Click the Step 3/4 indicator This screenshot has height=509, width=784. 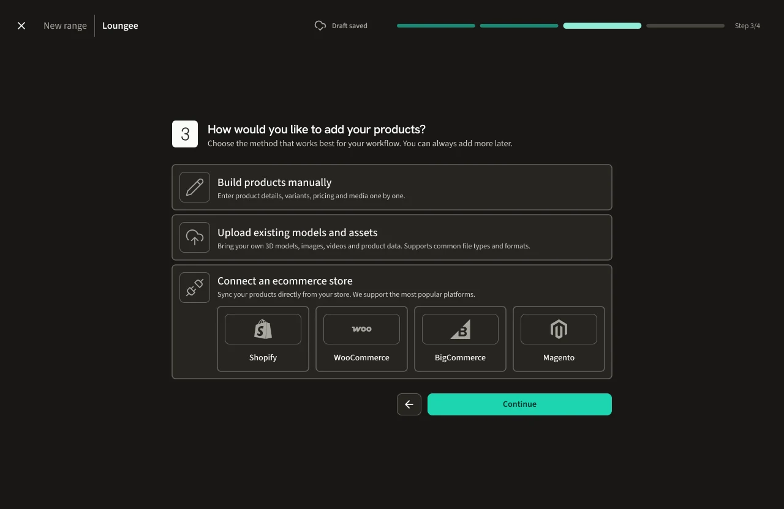click(747, 26)
